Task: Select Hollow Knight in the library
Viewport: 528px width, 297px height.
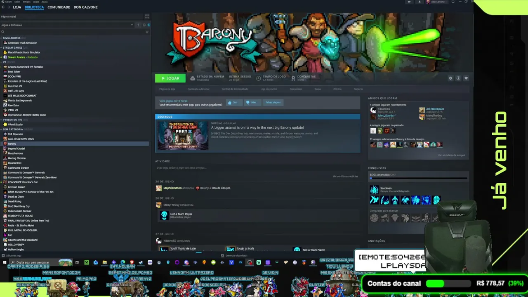Action: (16, 250)
